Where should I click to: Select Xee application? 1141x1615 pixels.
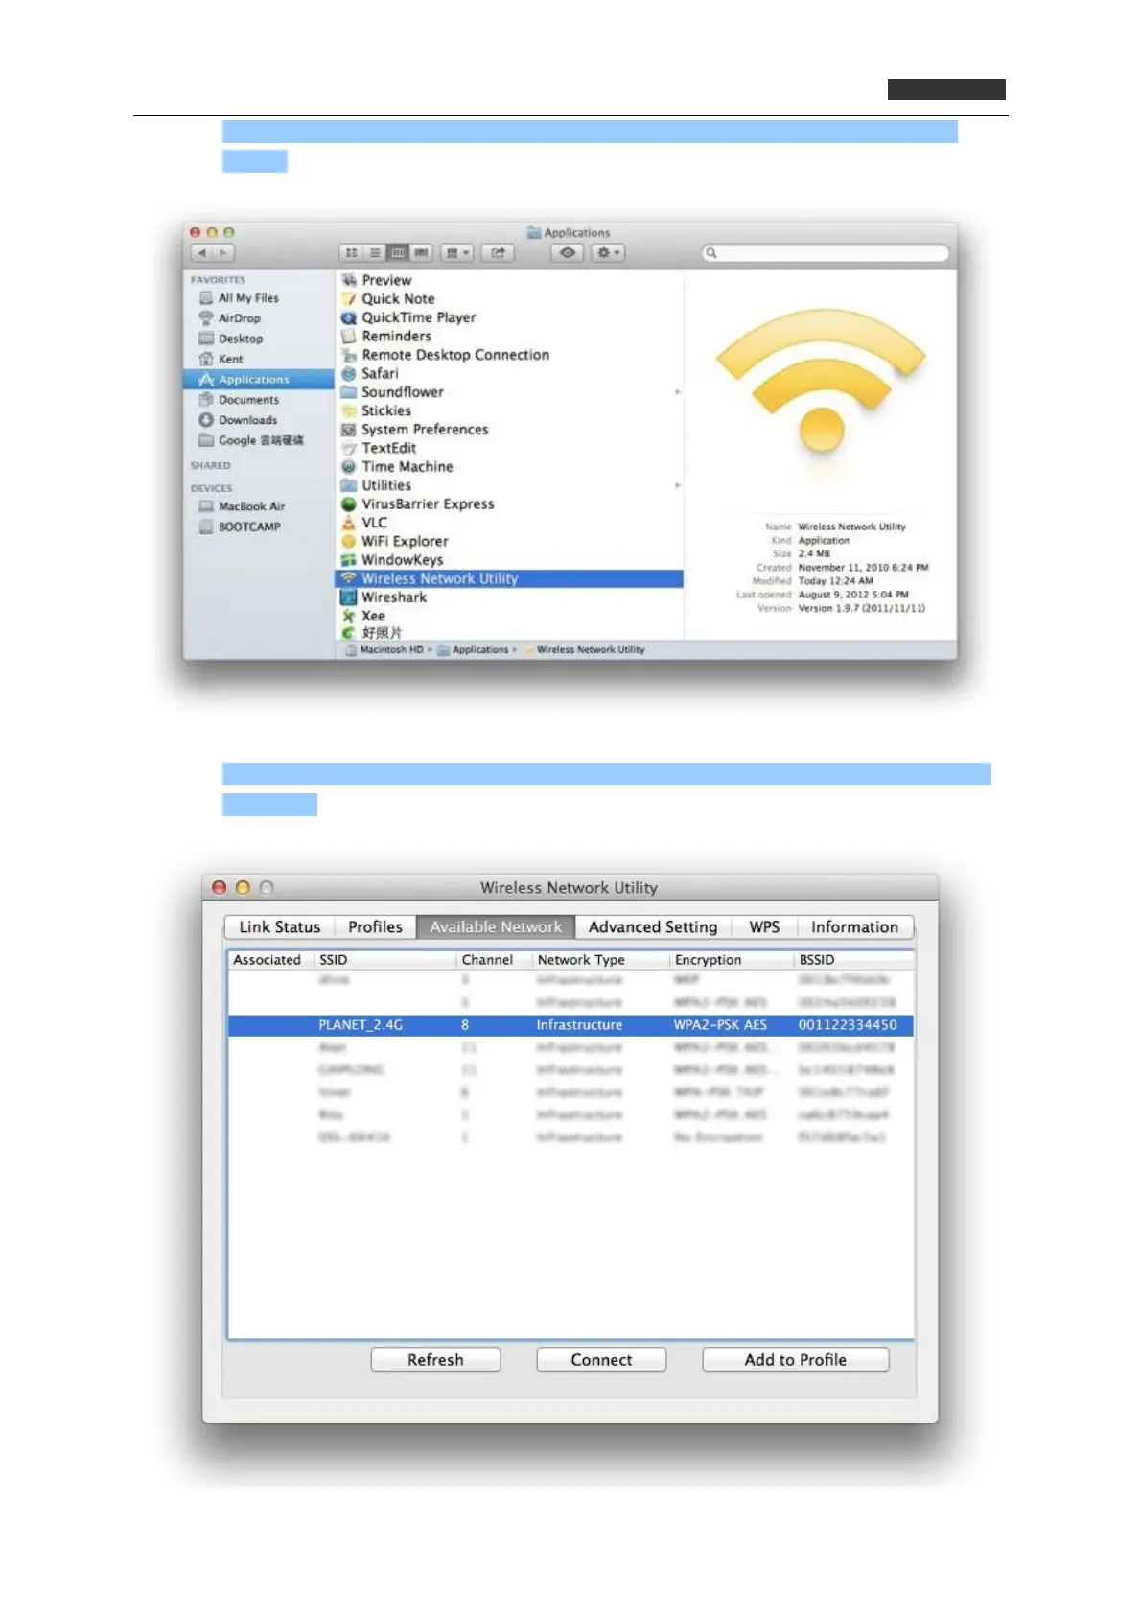click(x=364, y=617)
